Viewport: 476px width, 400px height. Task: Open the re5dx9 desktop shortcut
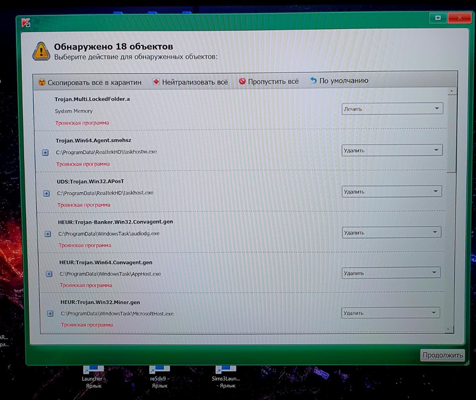tap(159, 377)
